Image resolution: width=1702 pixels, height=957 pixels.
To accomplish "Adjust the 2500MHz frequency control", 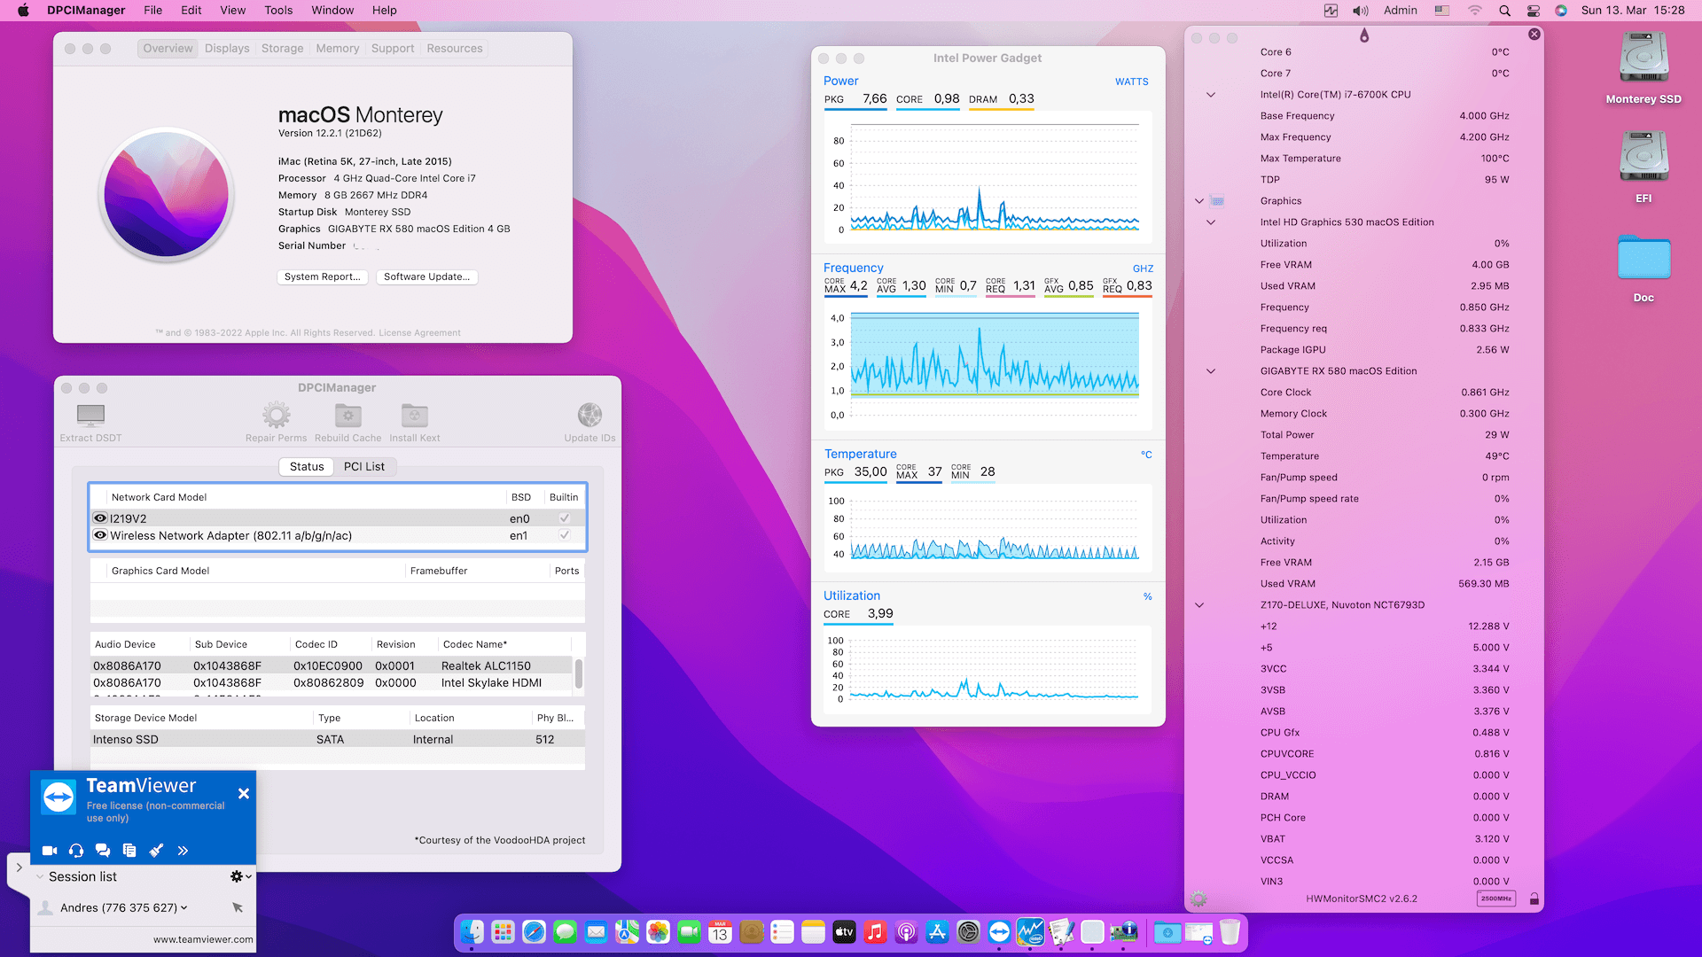I will [1495, 899].
